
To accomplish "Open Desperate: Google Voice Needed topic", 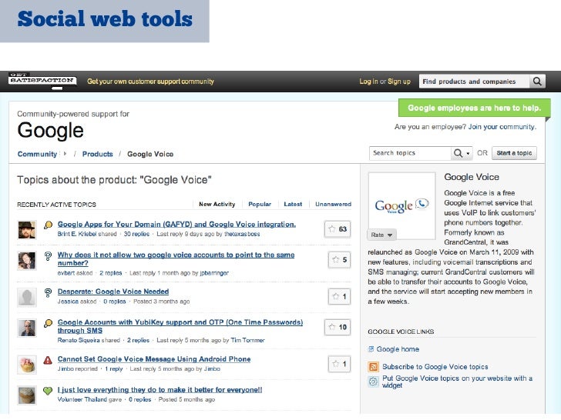I will (113, 292).
